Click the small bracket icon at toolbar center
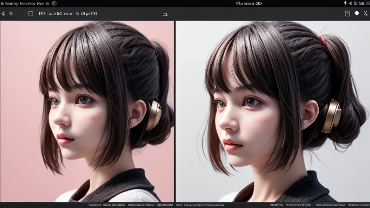This screenshot has height=208, width=370. pyautogui.click(x=165, y=15)
